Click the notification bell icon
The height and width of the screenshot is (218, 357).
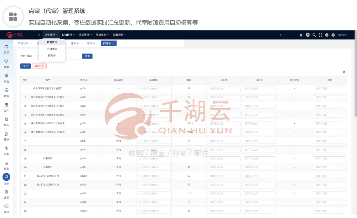pos(301,35)
